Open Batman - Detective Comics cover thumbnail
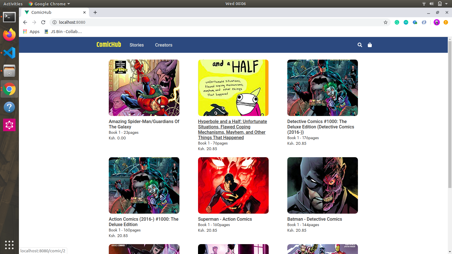 [x=323, y=185]
